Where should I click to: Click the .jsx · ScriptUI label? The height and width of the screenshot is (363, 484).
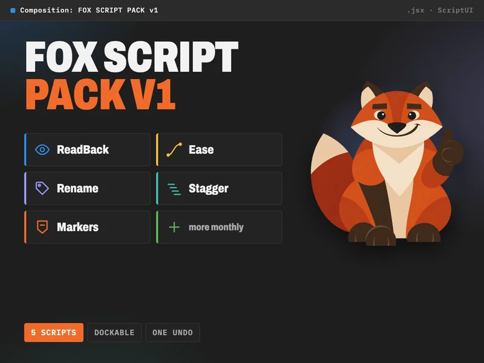tap(440, 10)
